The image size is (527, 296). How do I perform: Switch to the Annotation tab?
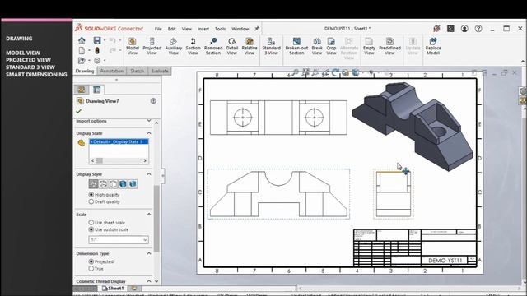[112, 71]
